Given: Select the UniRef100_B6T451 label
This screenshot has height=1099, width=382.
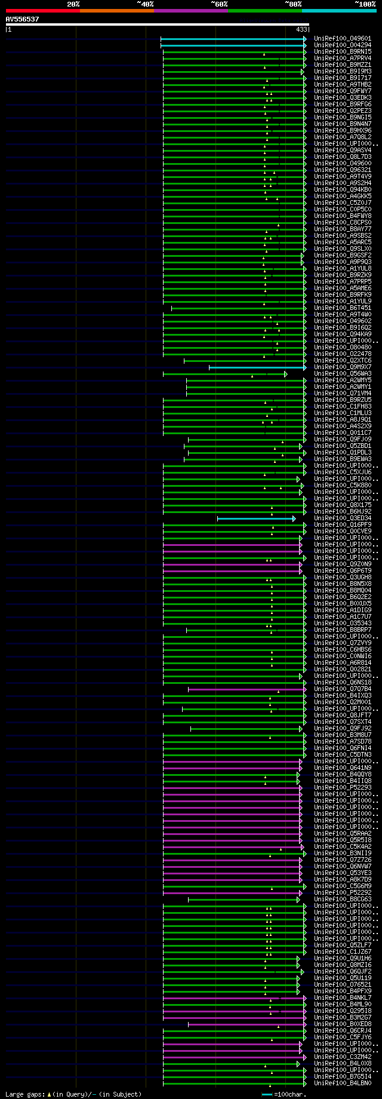Looking at the screenshot, I should coord(343,308).
